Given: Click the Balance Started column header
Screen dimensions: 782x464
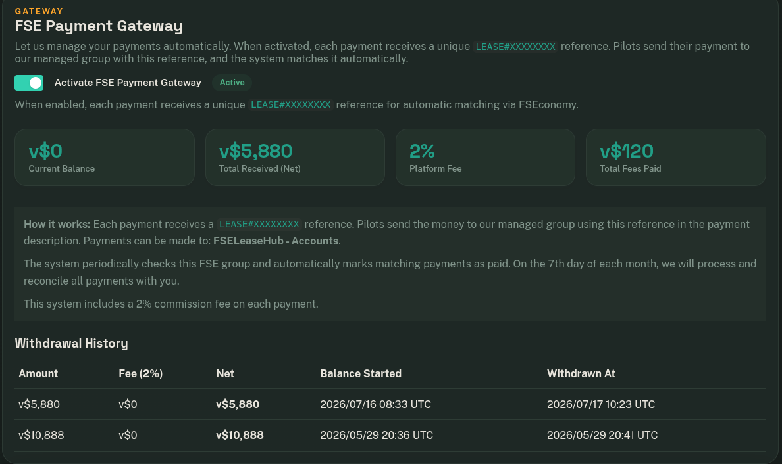Looking at the screenshot, I should click(x=361, y=373).
